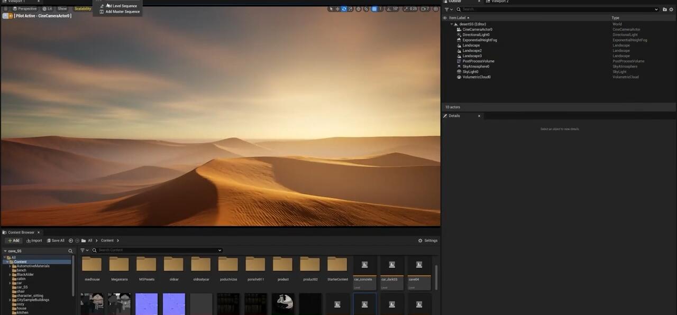Expand the BlackAlder folder in tree
This screenshot has height=315, width=677.
tap(11, 274)
